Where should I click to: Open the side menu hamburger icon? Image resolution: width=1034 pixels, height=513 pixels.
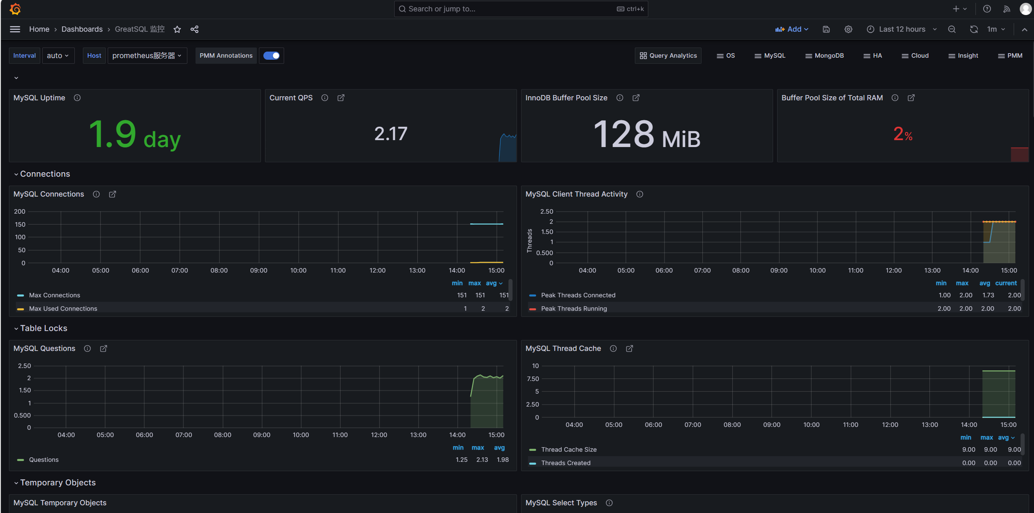coord(15,29)
